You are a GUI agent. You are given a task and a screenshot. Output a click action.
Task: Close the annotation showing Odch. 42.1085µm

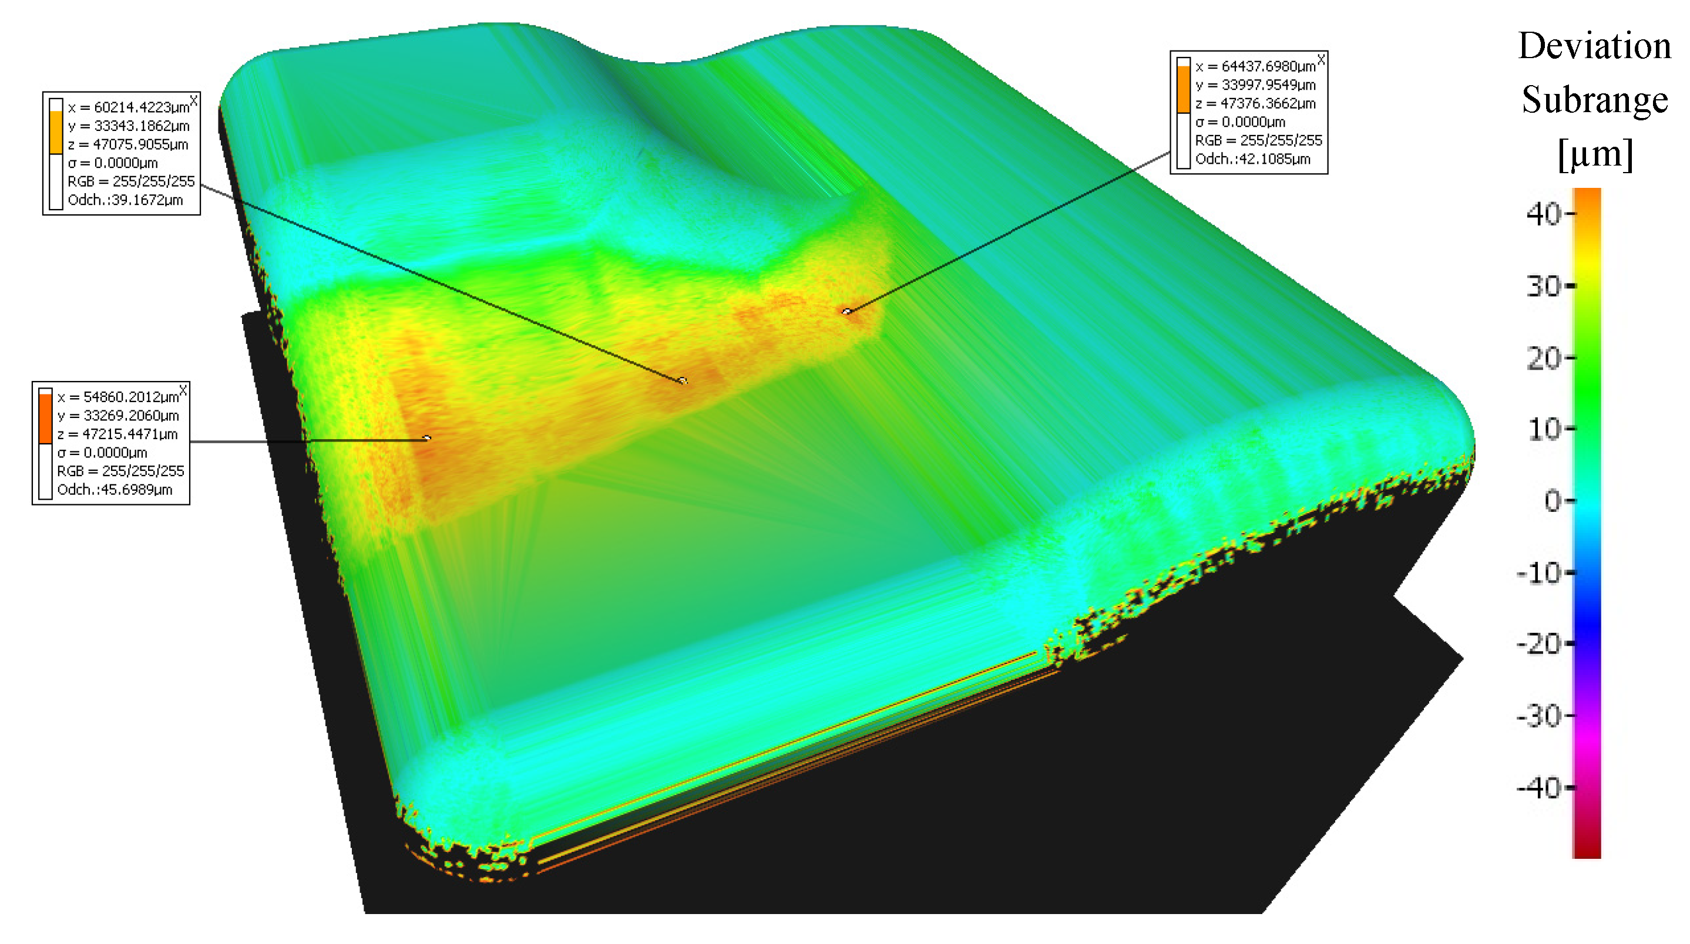point(1321,60)
